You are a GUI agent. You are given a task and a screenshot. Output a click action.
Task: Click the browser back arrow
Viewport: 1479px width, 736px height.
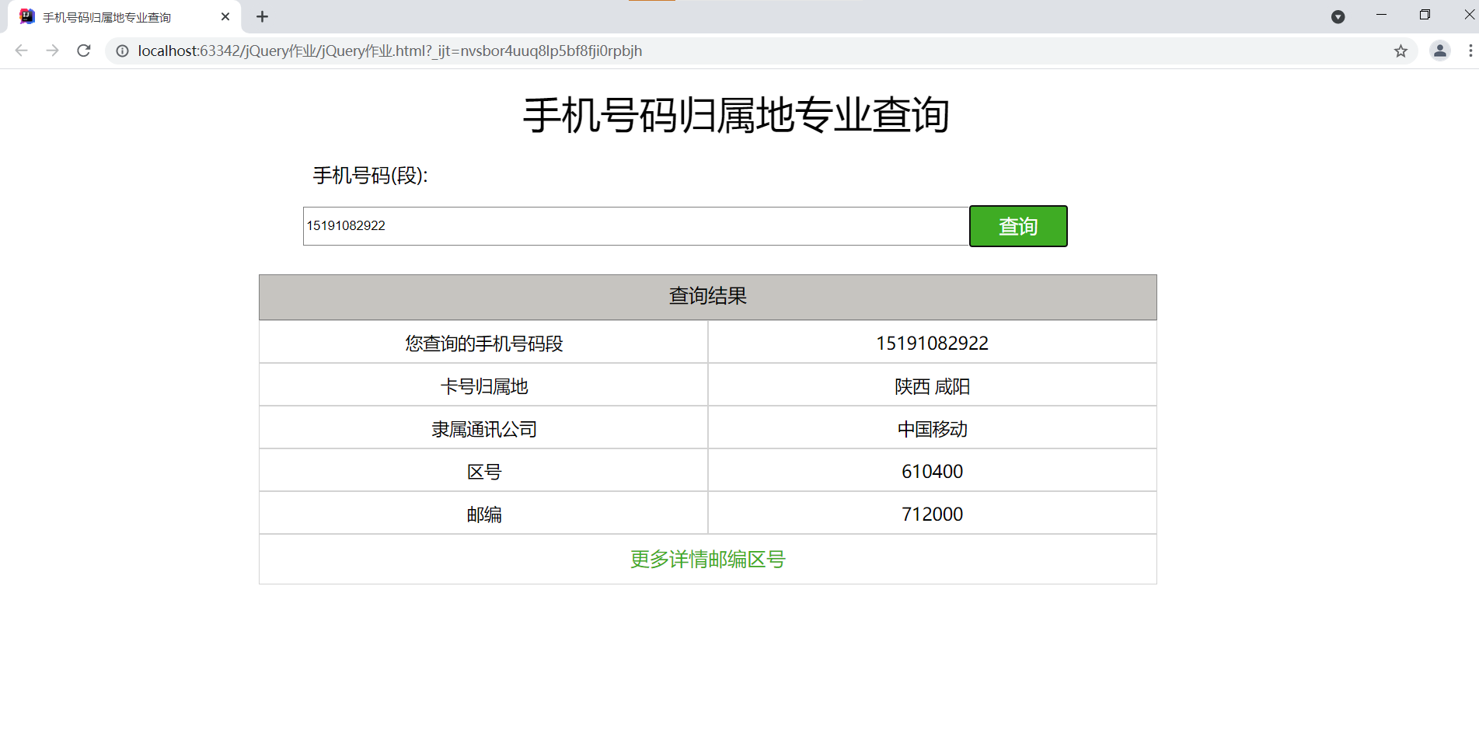21,51
